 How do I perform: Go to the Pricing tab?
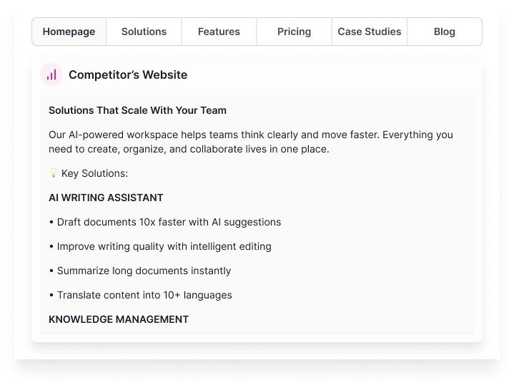click(294, 31)
